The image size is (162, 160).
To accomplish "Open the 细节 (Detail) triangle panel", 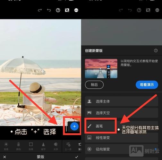I will 43,146.
